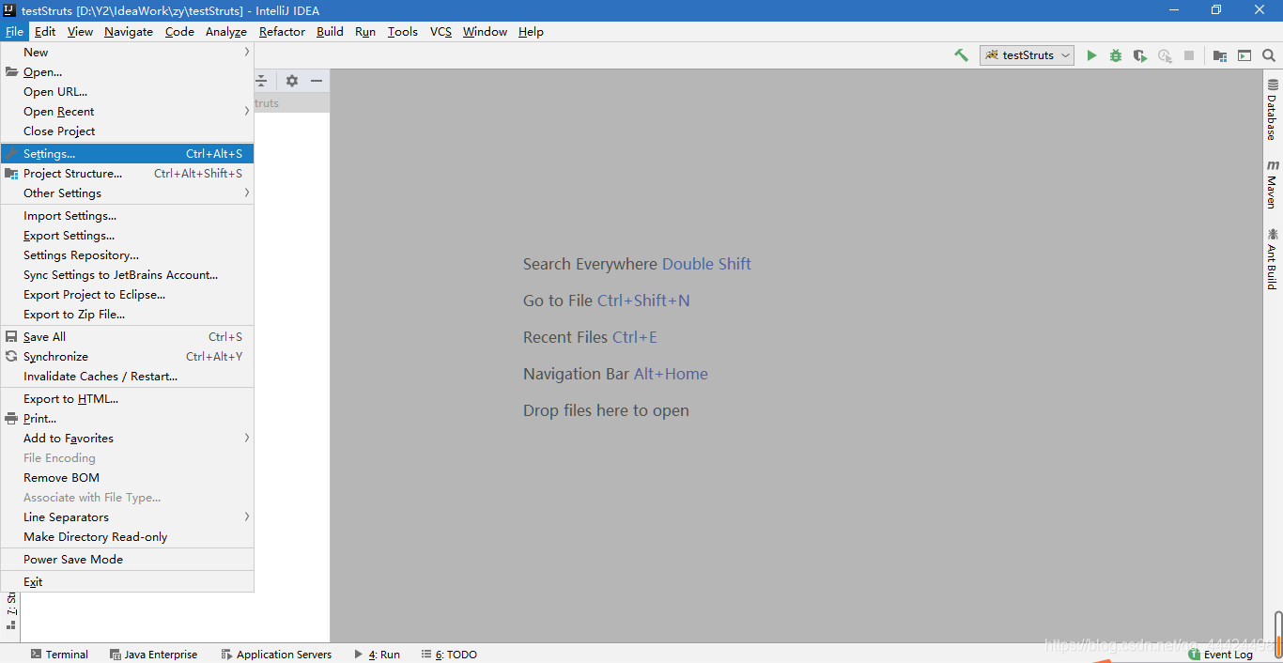Click Synchronize menu entry
This screenshot has width=1283, height=663.
tap(127, 357)
